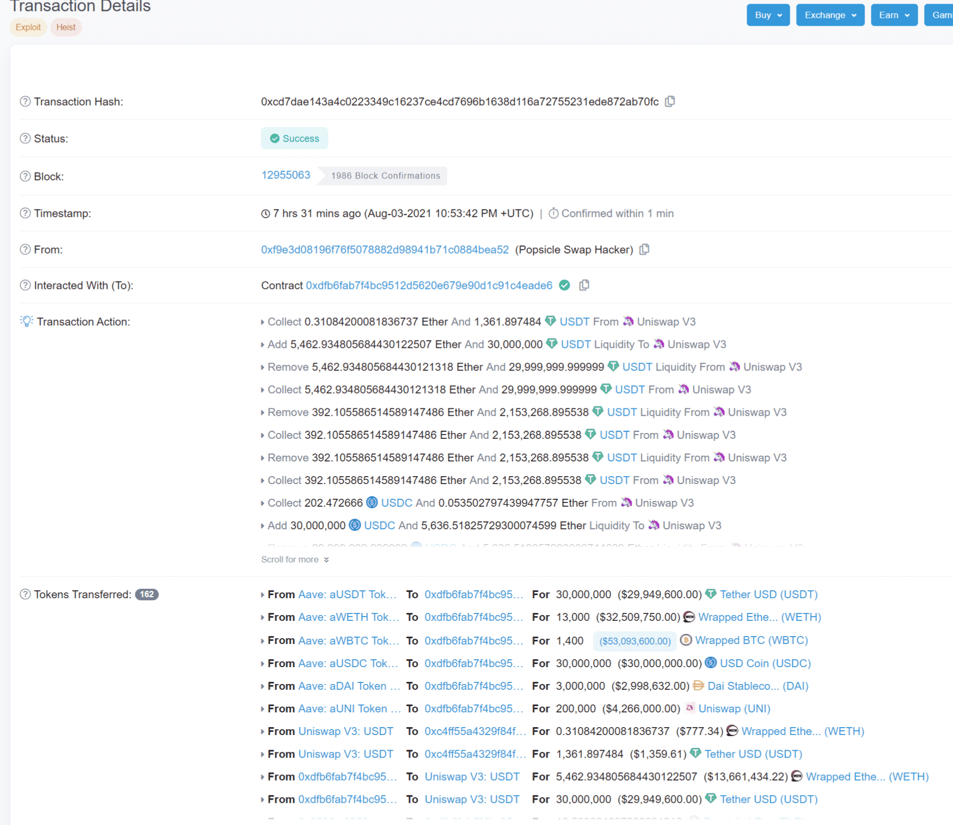Expand the aWBTC token transfer row arrow

[262, 641]
